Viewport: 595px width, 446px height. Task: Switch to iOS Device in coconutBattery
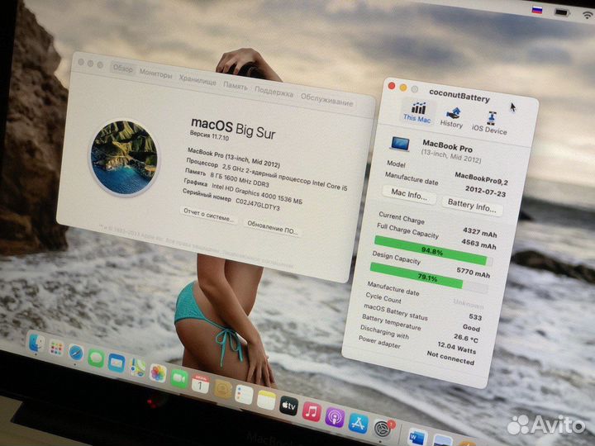point(490,123)
